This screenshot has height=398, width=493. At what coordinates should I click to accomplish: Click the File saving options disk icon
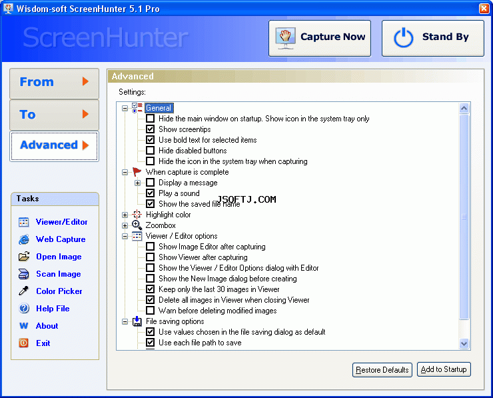click(137, 321)
